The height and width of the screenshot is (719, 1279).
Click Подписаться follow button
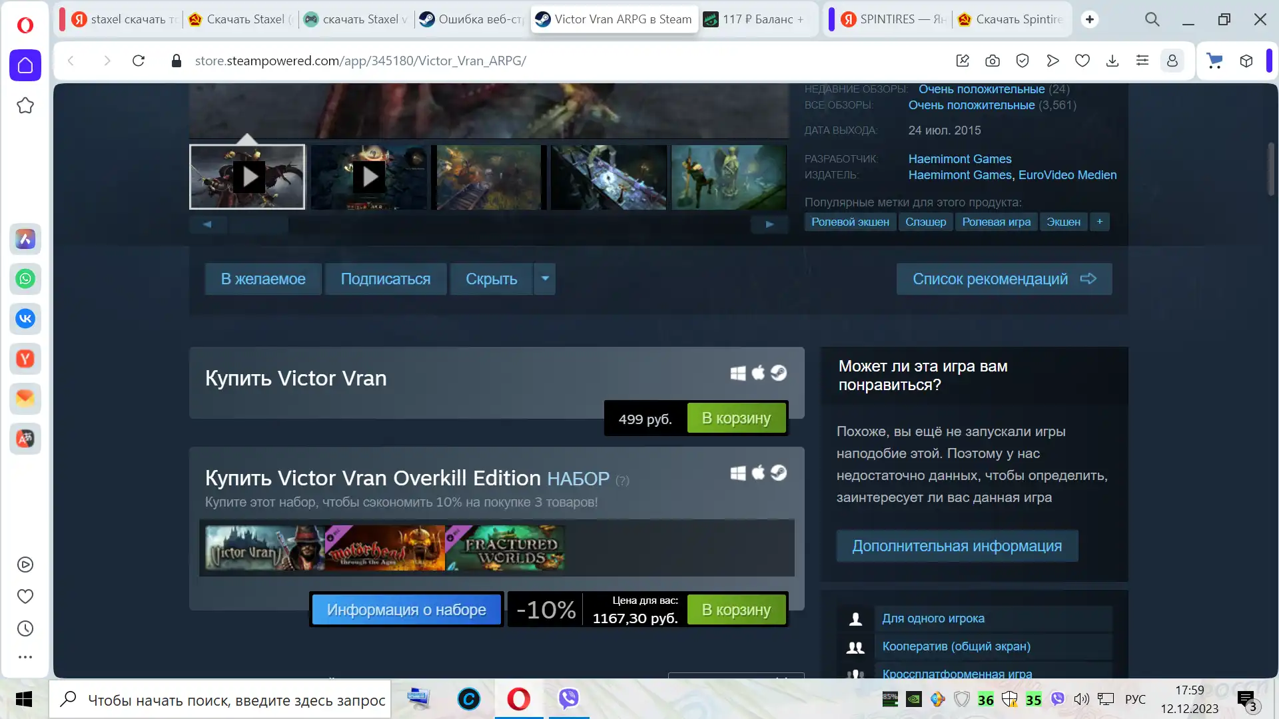point(386,279)
